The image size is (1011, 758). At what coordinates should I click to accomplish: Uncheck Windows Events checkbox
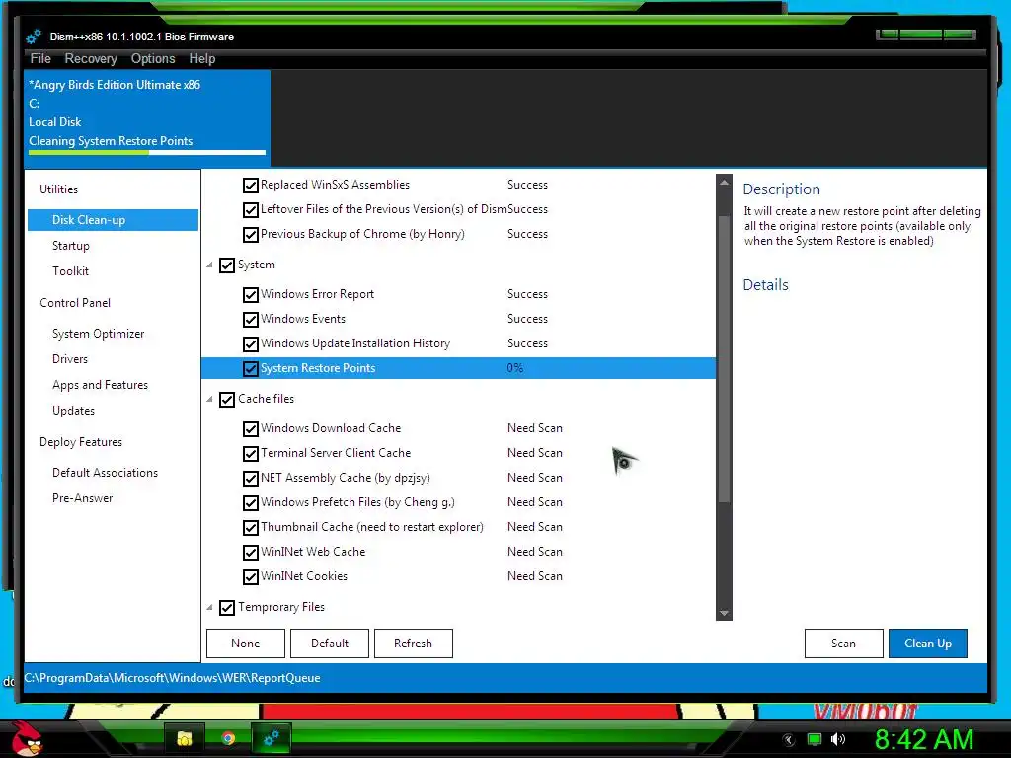click(251, 320)
